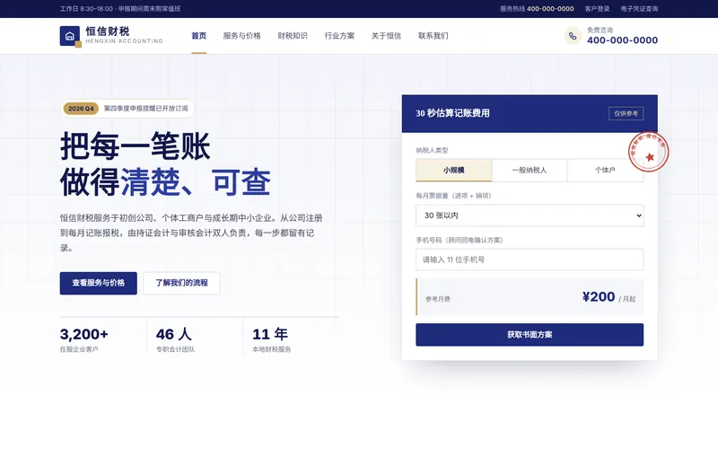Open the 首页 nav tab

coord(198,36)
